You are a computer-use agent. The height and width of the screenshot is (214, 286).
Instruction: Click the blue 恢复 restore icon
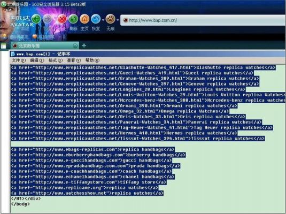pyautogui.click(x=96, y=19)
